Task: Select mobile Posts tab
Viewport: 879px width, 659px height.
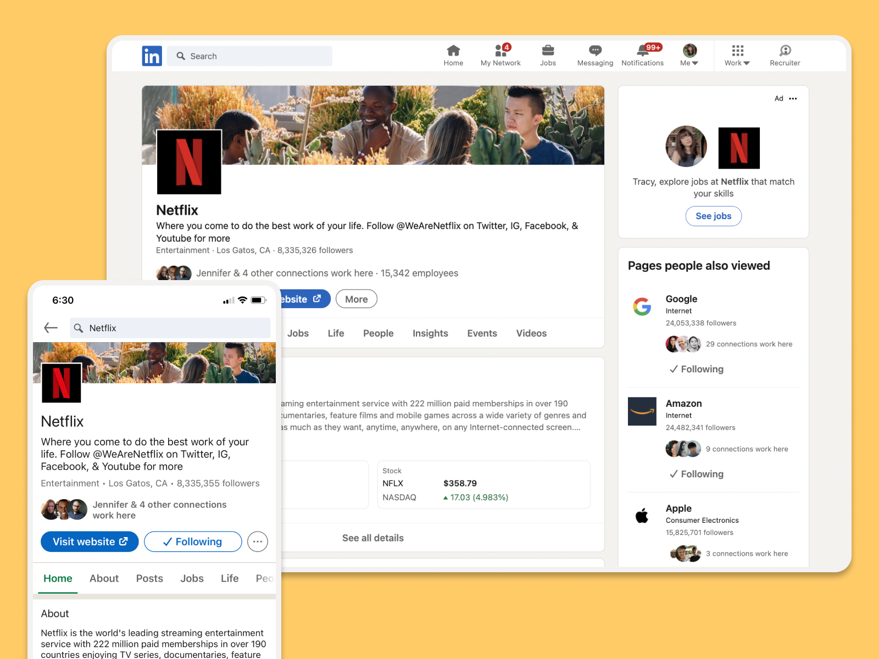Action: 149,578
